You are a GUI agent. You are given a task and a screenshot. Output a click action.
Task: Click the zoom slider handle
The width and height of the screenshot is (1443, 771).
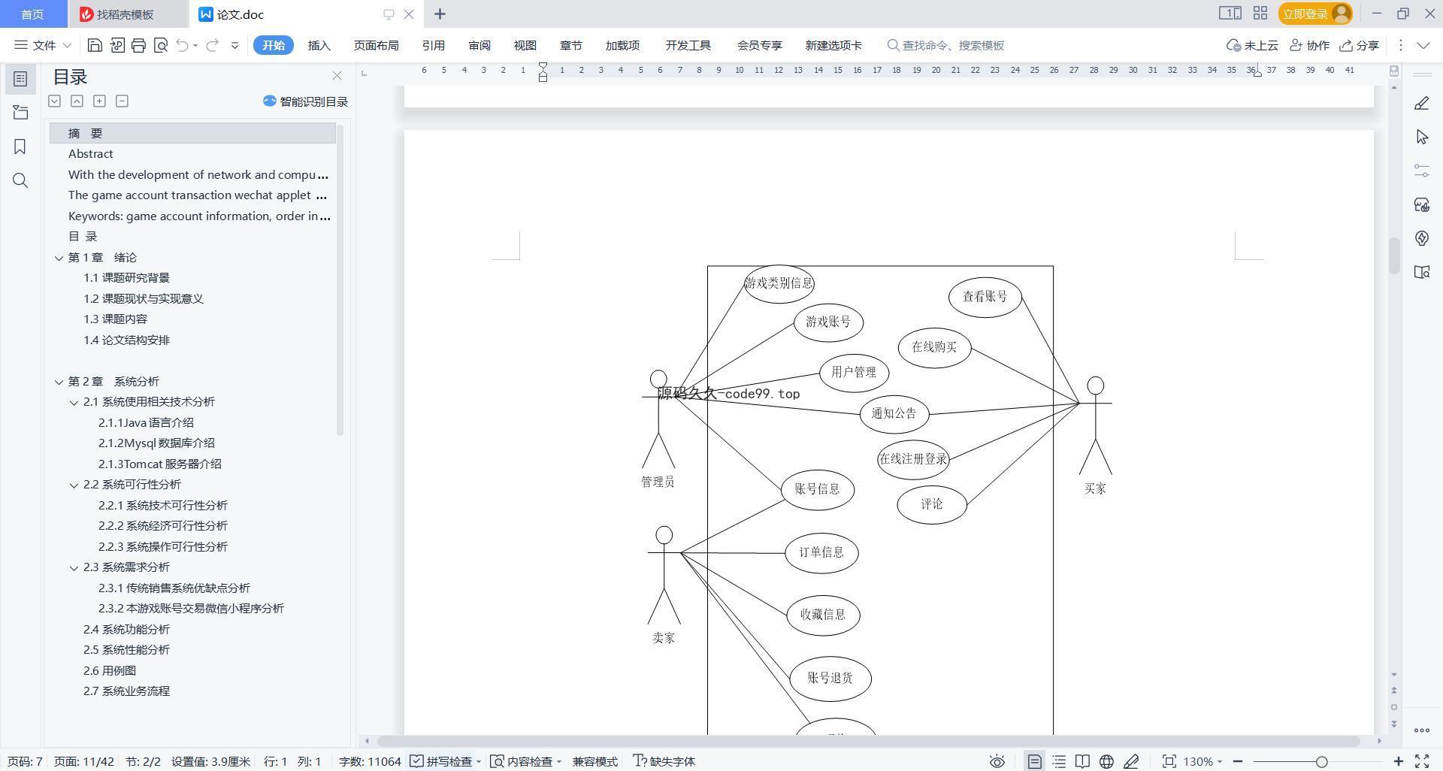[1321, 761]
